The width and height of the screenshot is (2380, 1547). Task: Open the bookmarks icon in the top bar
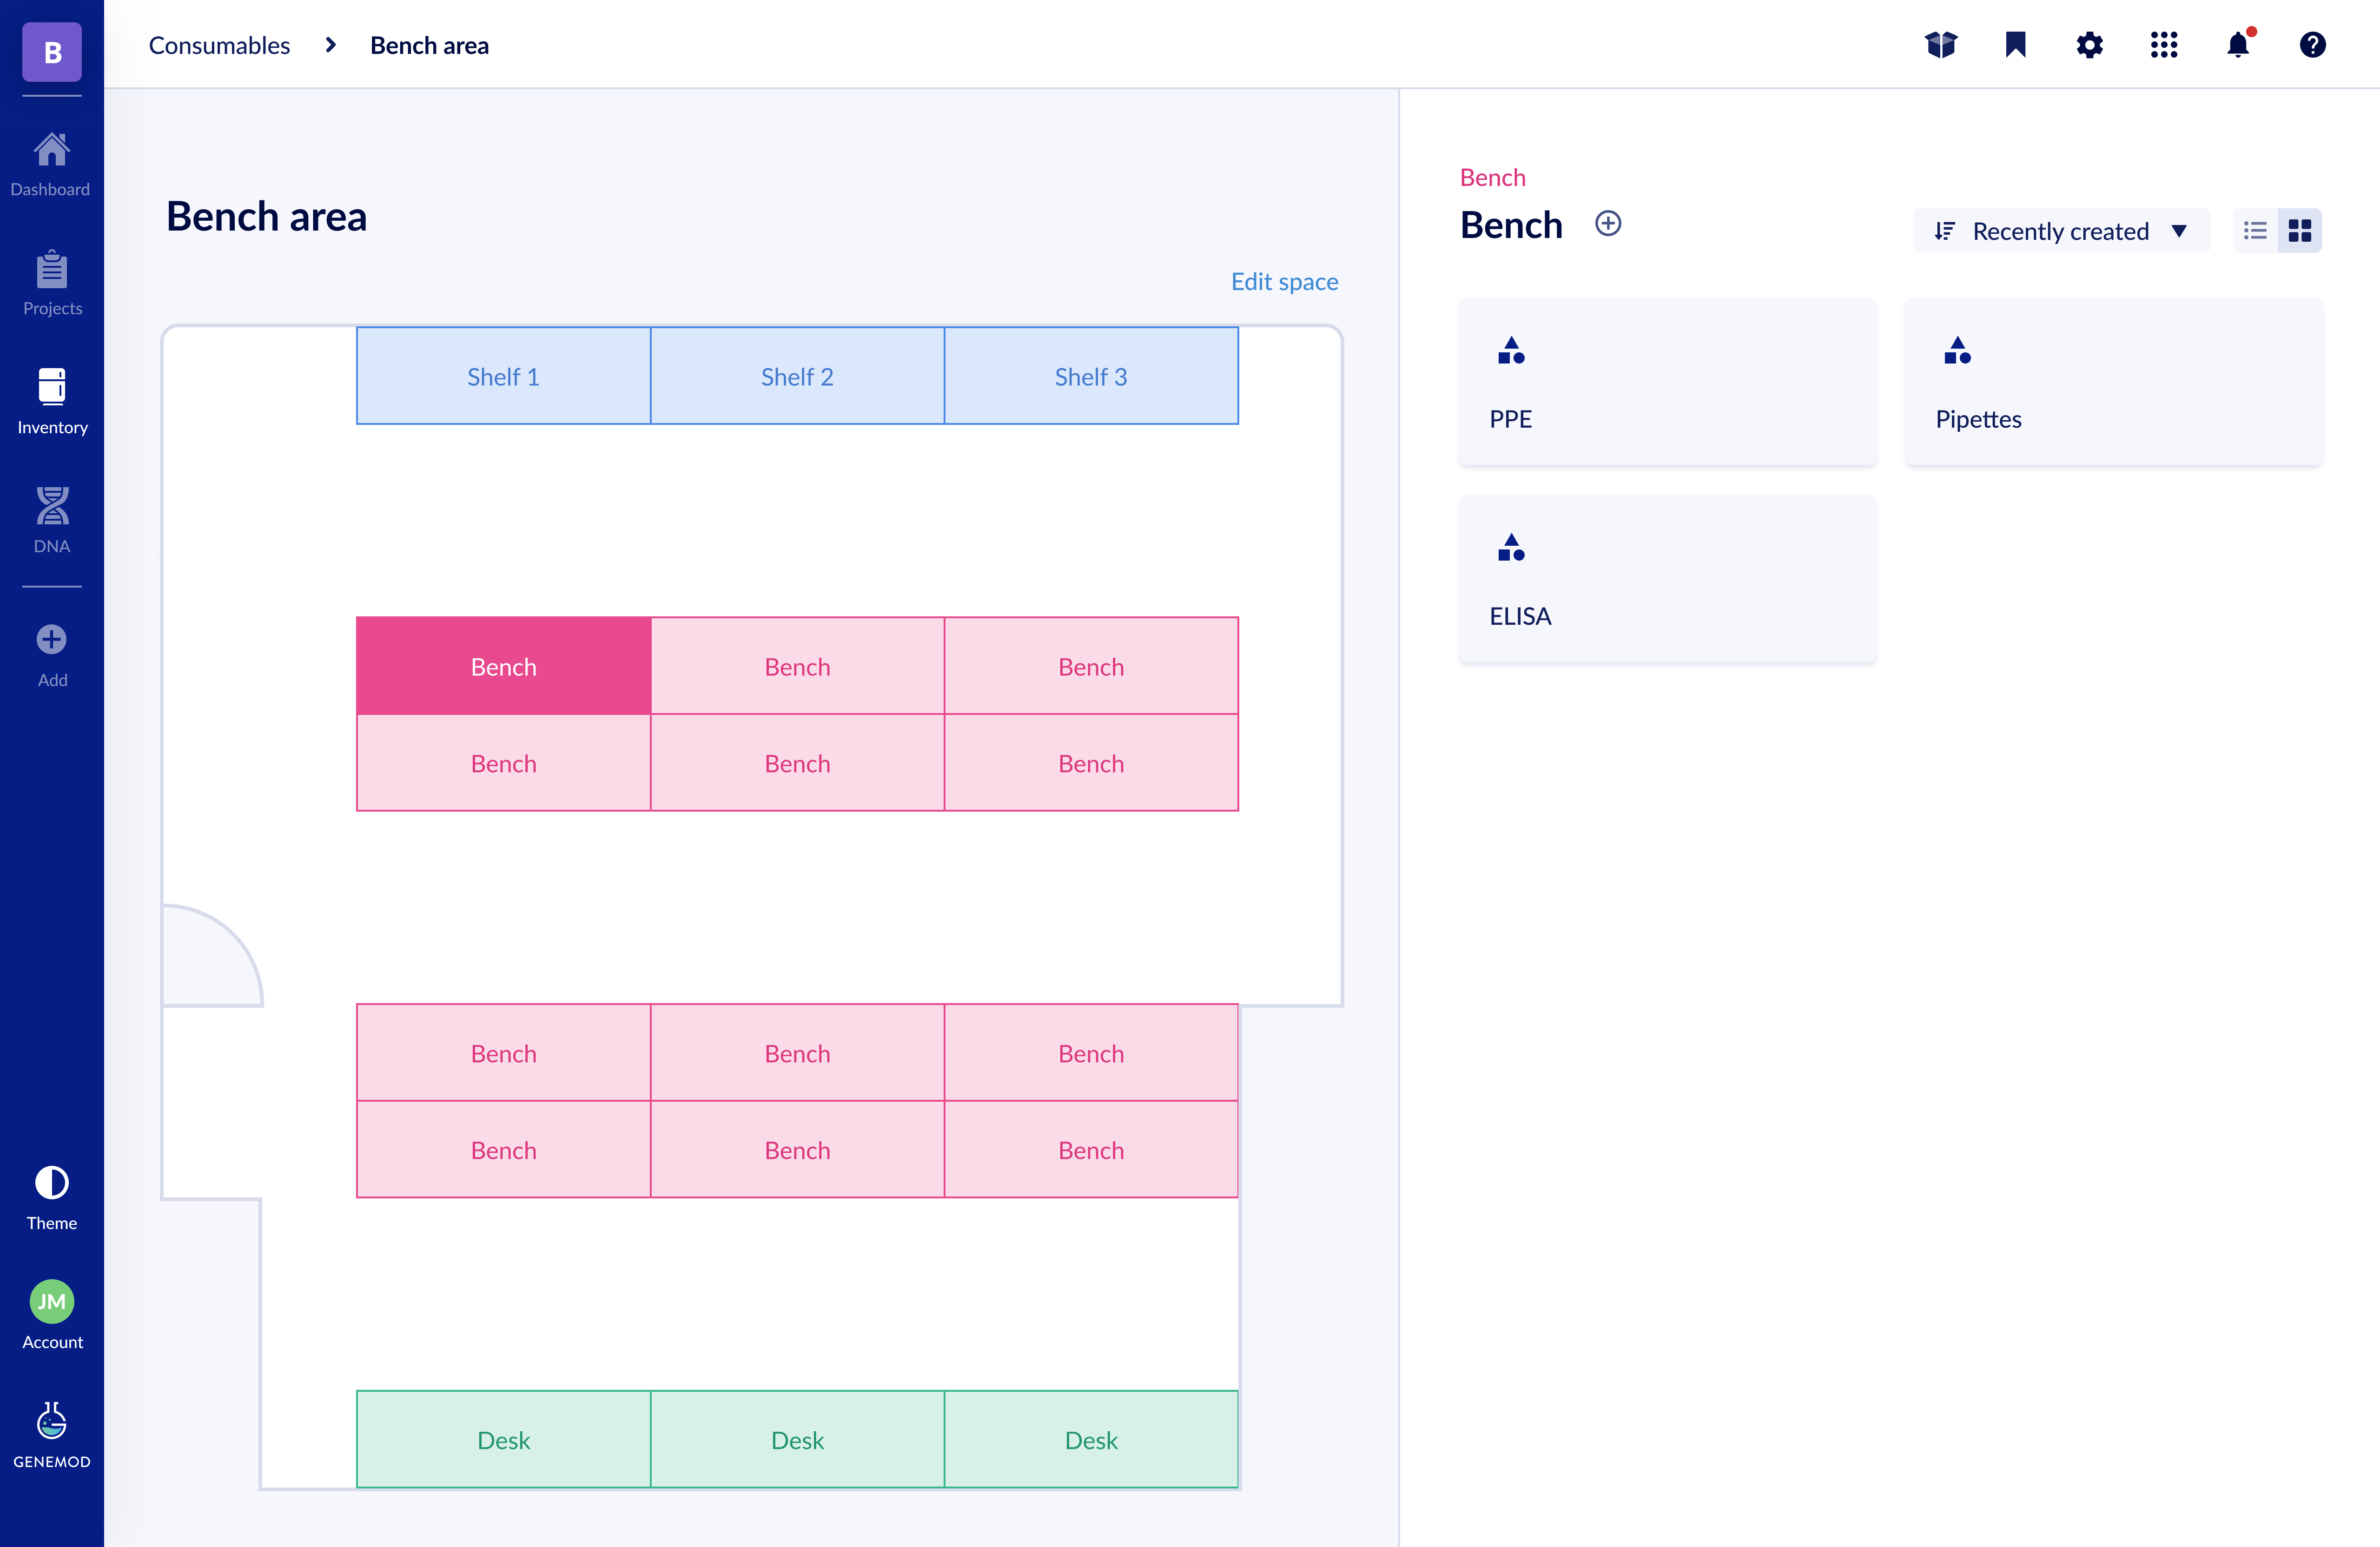tap(2015, 45)
